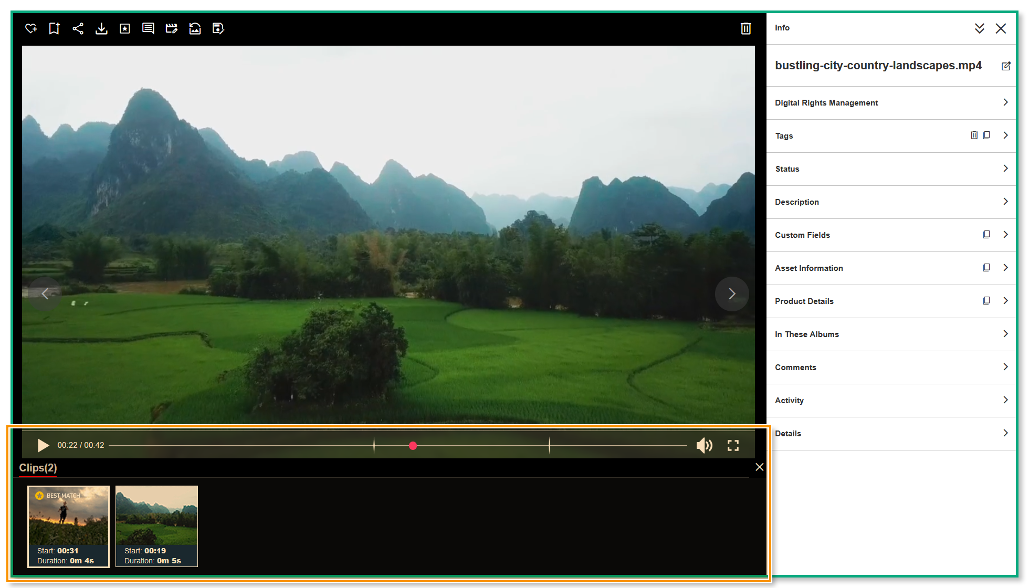Expand the In These Albums section
This screenshot has height=588, width=1029.
tap(890, 334)
